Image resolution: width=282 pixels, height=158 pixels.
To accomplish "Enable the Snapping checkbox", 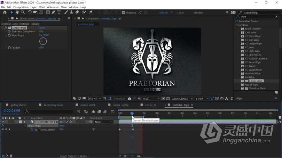I will (124, 13).
